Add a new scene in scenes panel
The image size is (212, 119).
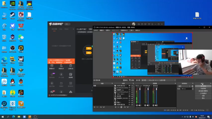(x=95, y=107)
